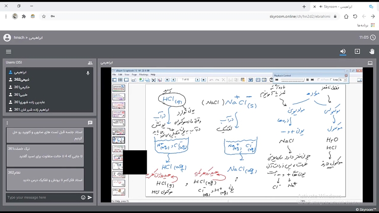Click the screen-share panel display icon
The width and height of the screenshot is (379, 213).
[370, 63]
